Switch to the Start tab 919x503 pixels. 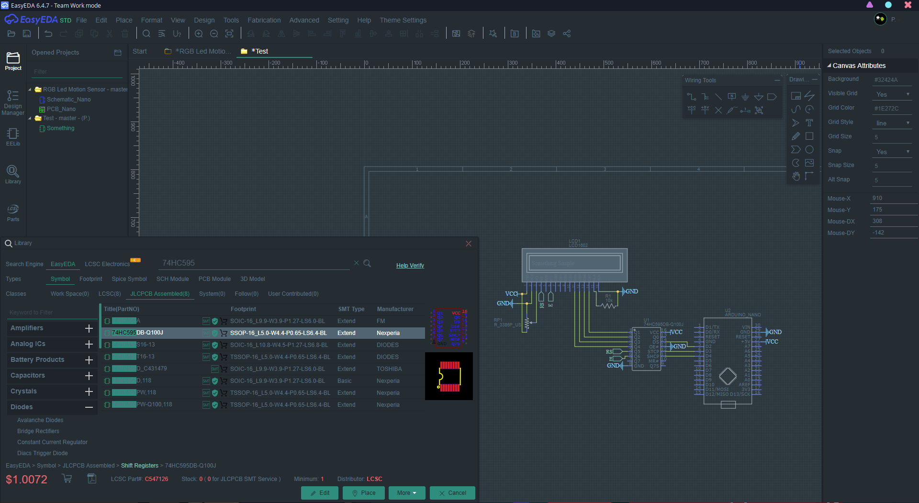point(140,51)
